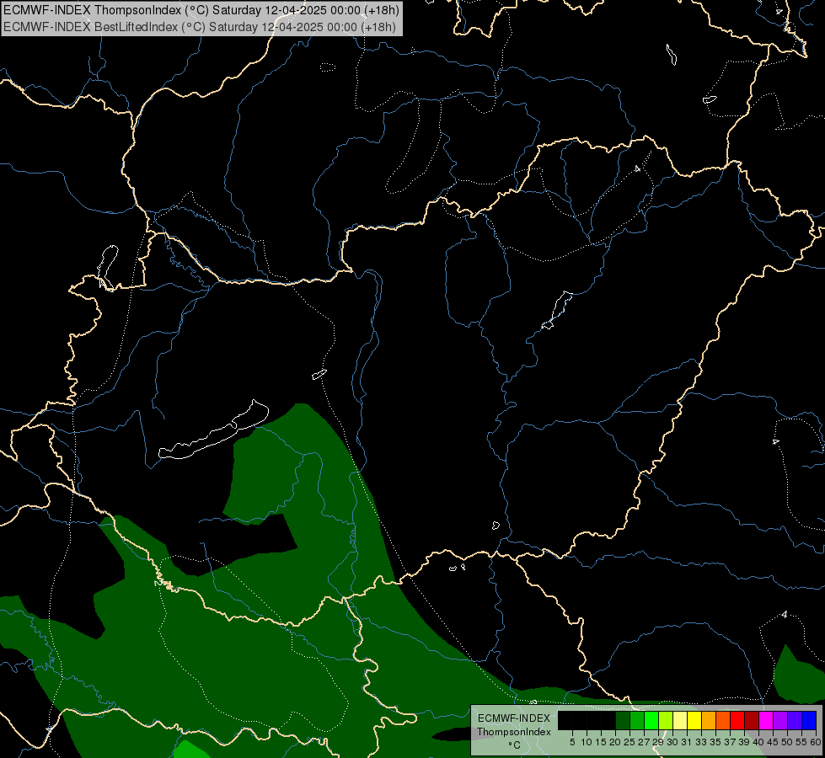Click the BestLiftedIndex header line of text
This screenshot has width=825, height=758.
point(200,27)
